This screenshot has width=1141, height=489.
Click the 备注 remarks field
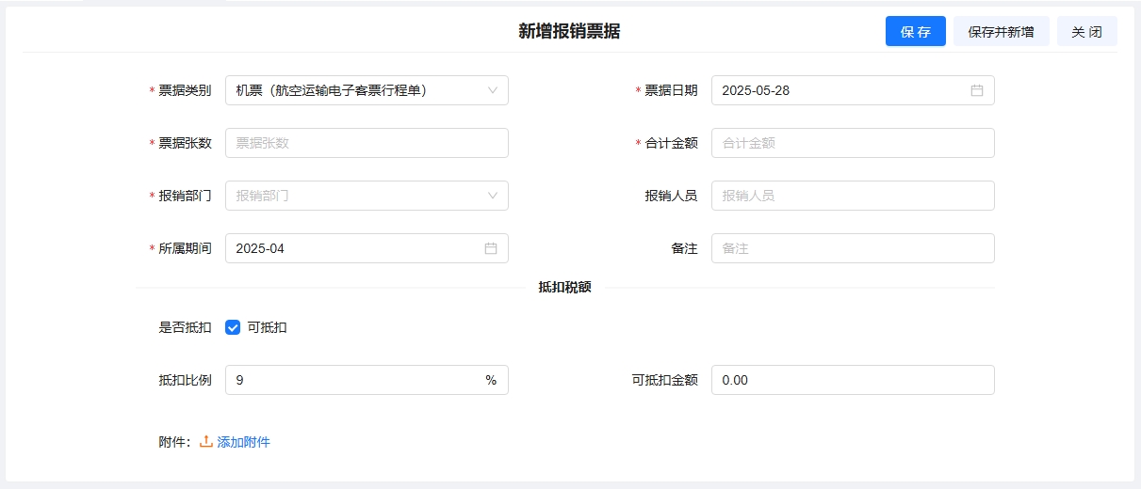[x=852, y=248]
